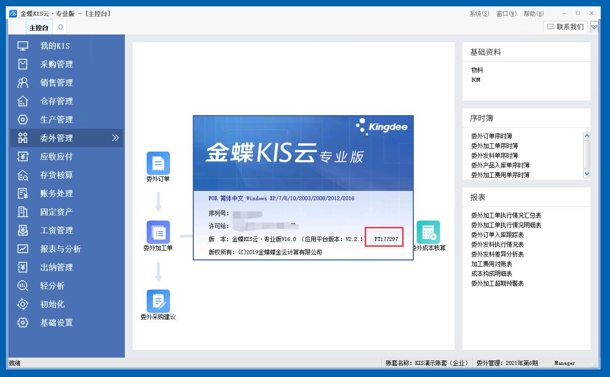Expand the 委外管理 double-chevron arrow
The height and width of the screenshot is (377, 610).
pos(115,138)
